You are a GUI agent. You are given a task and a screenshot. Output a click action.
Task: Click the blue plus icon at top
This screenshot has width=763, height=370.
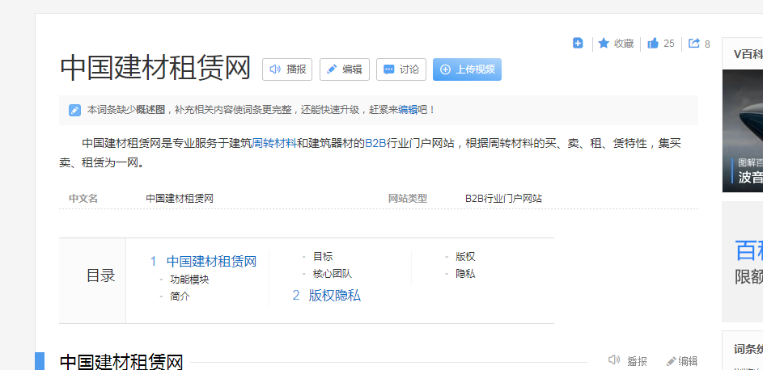[578, 43]
